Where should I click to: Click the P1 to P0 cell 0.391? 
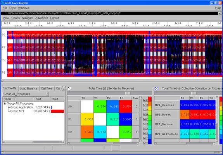(87, 119)
